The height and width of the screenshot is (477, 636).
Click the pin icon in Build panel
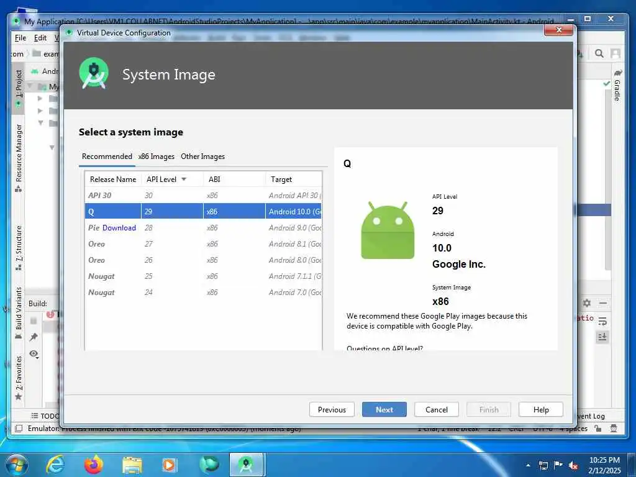click(34, 337)
